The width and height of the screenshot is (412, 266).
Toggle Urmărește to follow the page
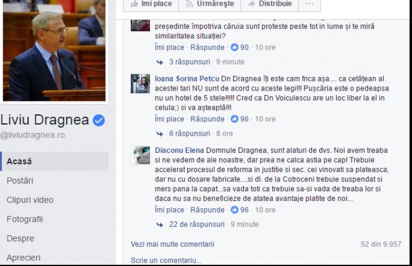point(209,4)
